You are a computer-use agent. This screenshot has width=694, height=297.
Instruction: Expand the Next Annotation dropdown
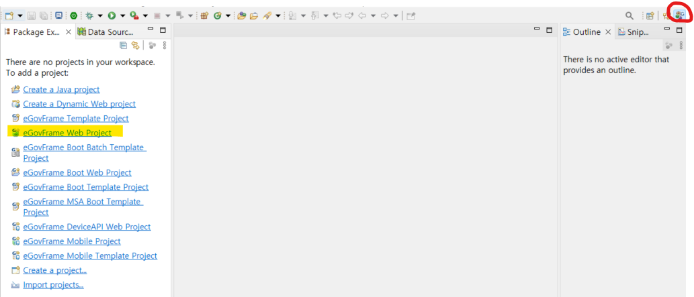coord(303,15)
